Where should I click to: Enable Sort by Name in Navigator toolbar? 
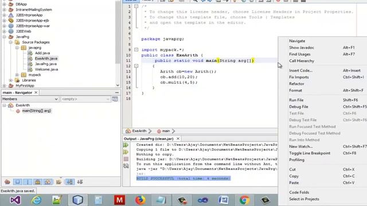click(70, 182)
